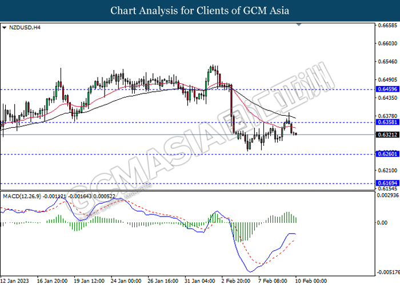This screenshot has height=285, width=400.
Task: Click the 26 Jan 16:00 time label
Action: click(x=163, y=281)
